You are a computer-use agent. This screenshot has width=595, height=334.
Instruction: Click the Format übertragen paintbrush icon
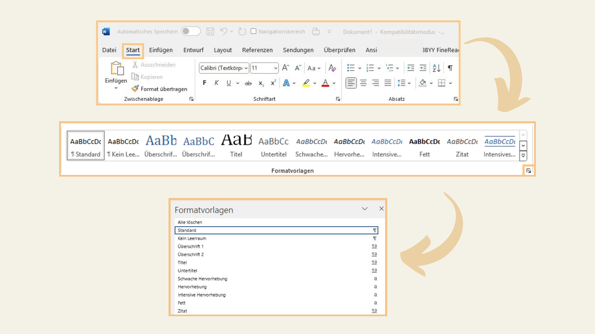(x=135, y=89)
